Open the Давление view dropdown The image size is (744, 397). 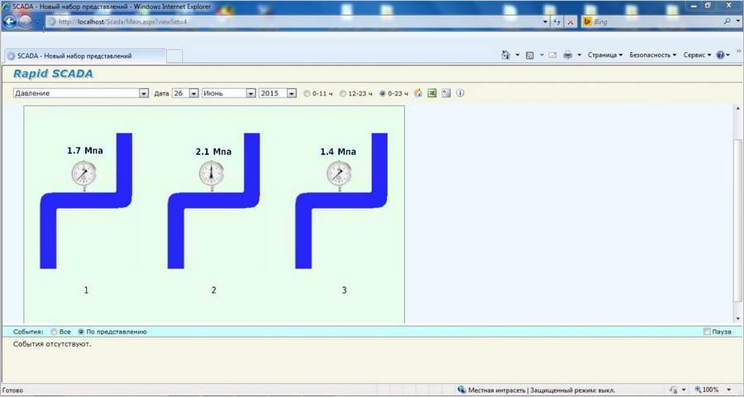(144, 93)
